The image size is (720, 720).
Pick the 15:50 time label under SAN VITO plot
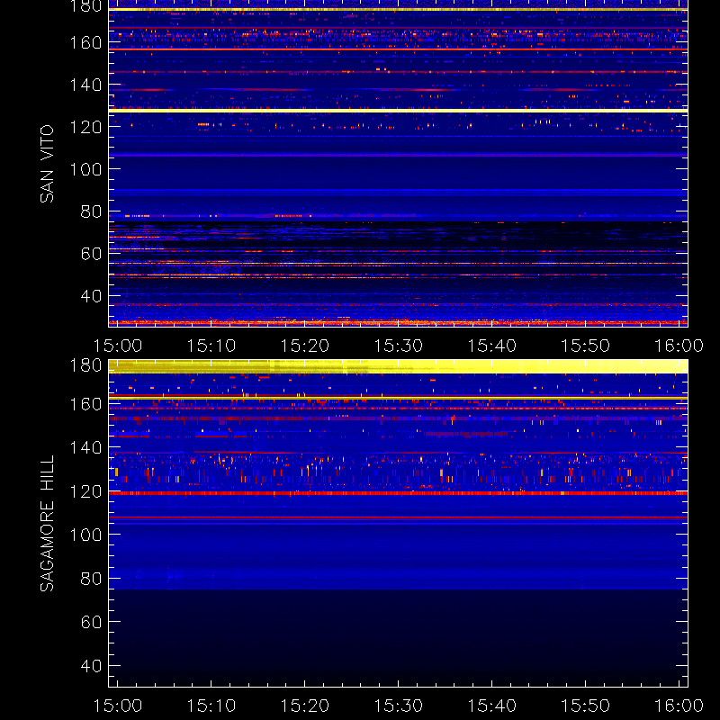tap(586, 346)
